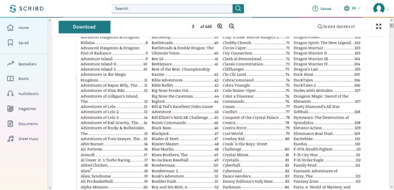Click the Audiobooks headphones icon
Image resolution: width=394 pixels, height=190 pixels.
point(10,93)
